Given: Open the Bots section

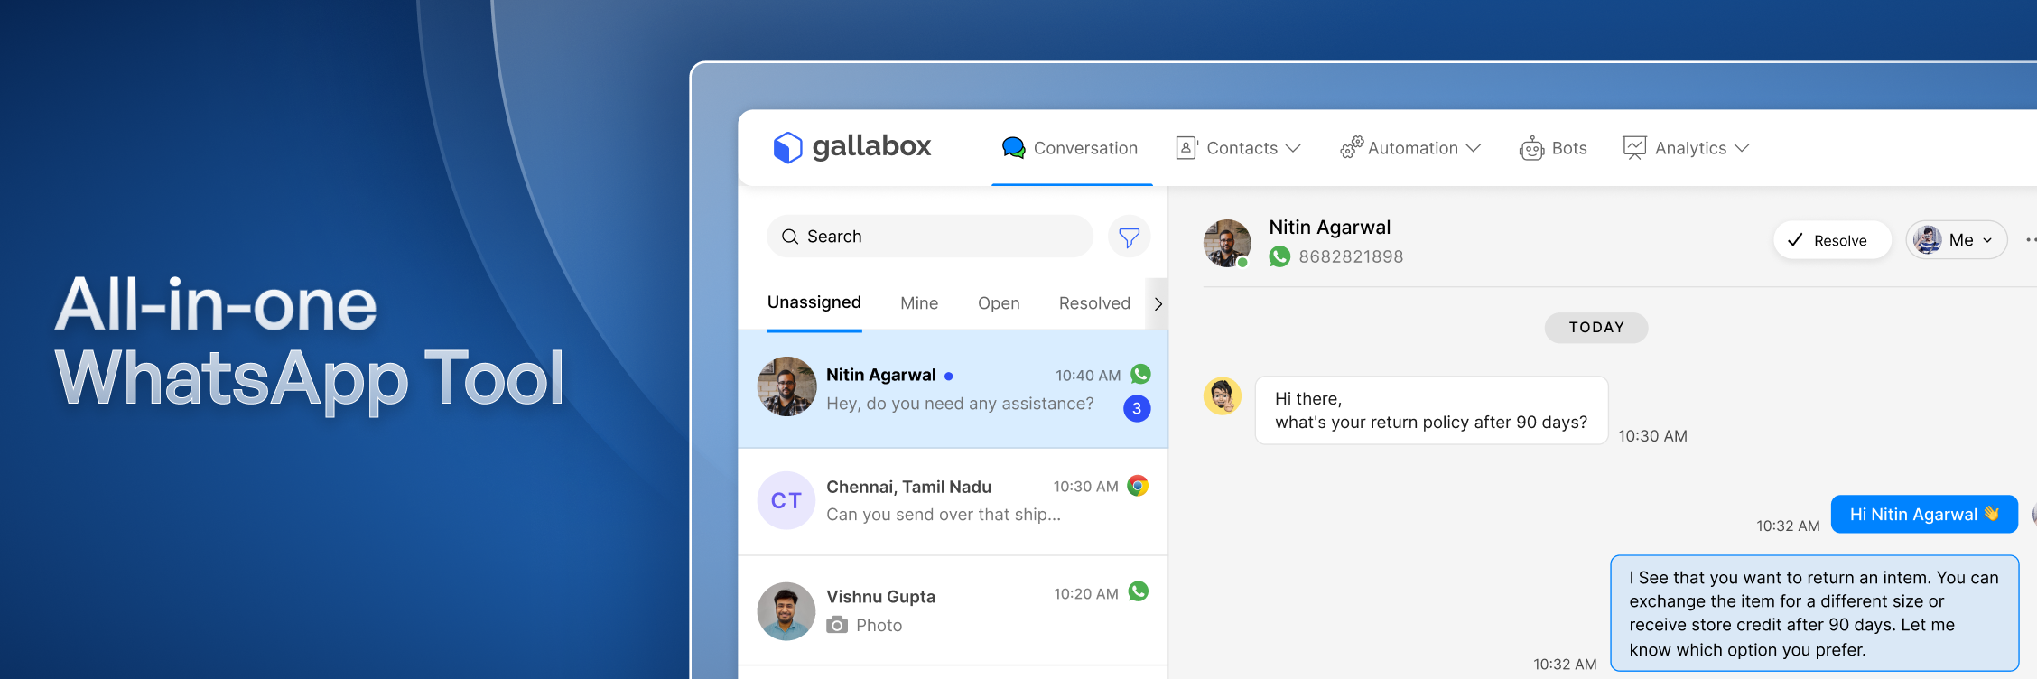Looking at the screenshot, I should 1553,148.
